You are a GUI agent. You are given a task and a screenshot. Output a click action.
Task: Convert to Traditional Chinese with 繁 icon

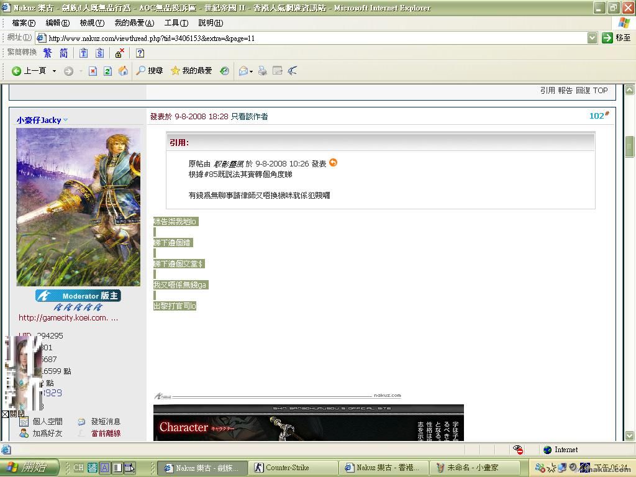[x=47, y=53]
